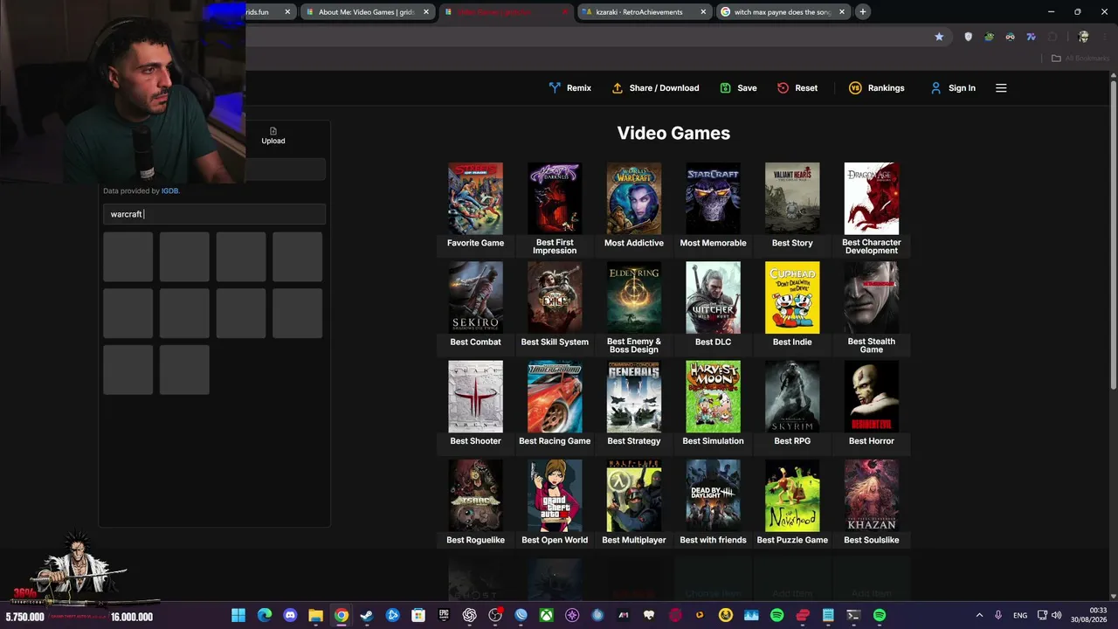Open the Windows Start menu

238,615
